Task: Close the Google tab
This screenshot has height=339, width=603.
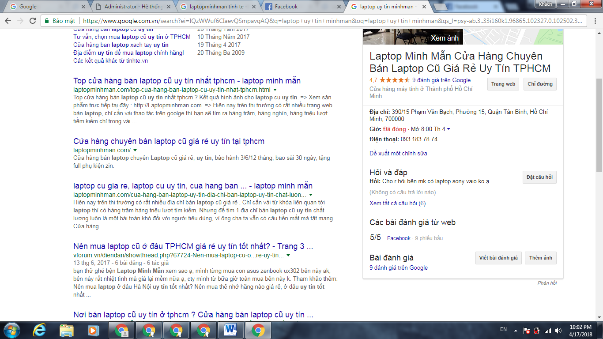Action: [x=84, y=7]
